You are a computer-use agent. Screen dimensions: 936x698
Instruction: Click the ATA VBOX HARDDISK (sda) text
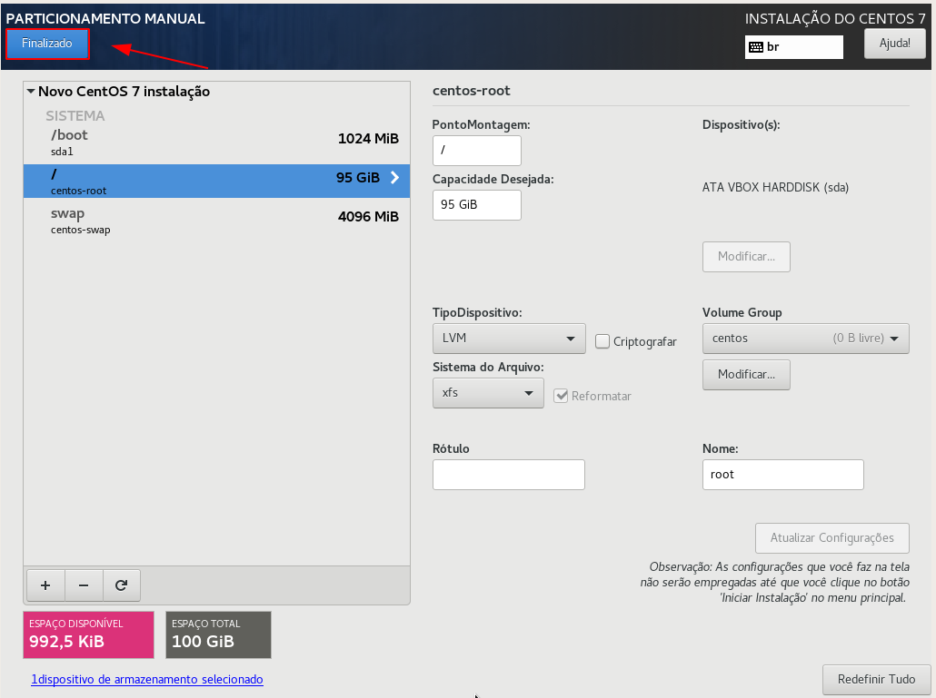pos(775,187)
